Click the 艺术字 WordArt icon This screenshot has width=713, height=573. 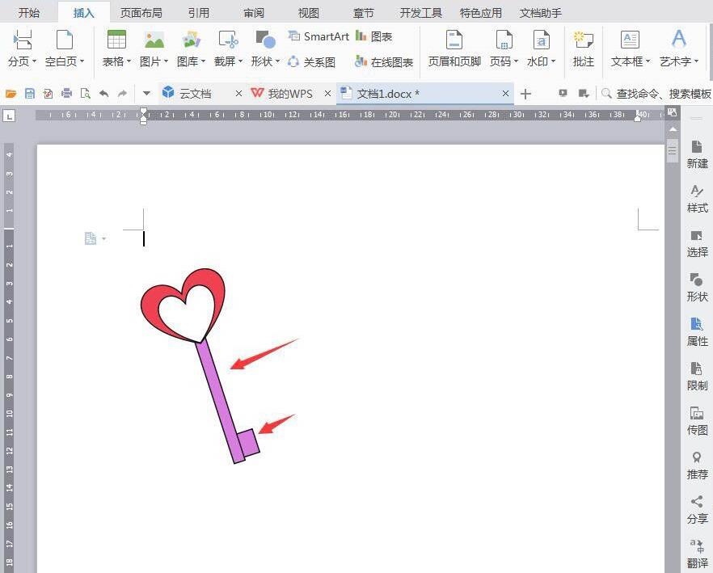679,40
